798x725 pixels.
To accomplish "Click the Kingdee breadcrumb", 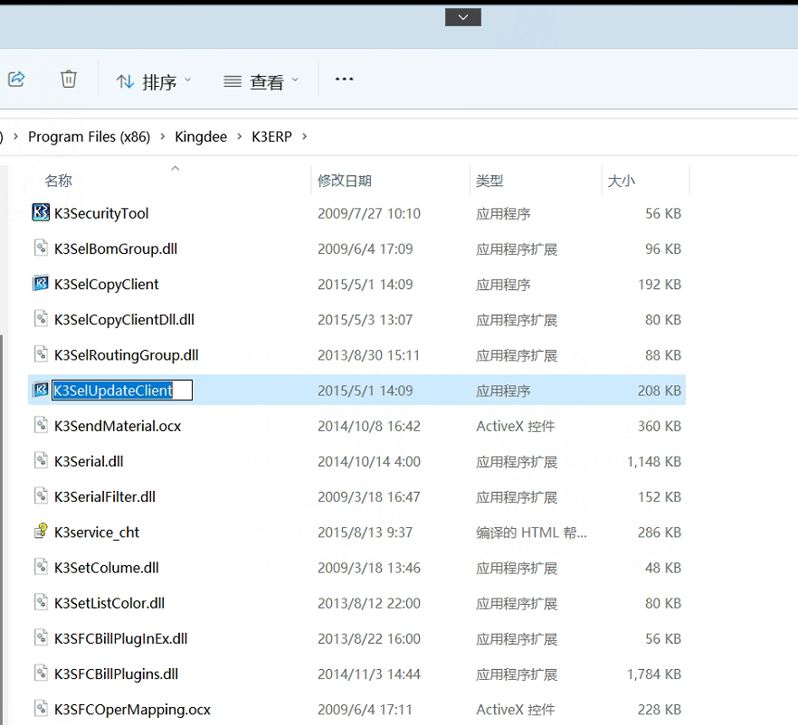I will pyautogui.click(x=201, y=137).
